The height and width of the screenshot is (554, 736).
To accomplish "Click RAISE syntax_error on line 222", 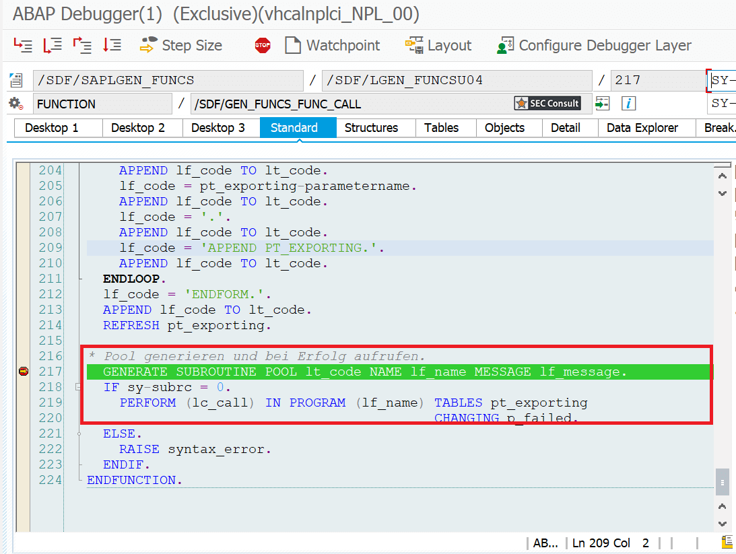I will point(195,449).
